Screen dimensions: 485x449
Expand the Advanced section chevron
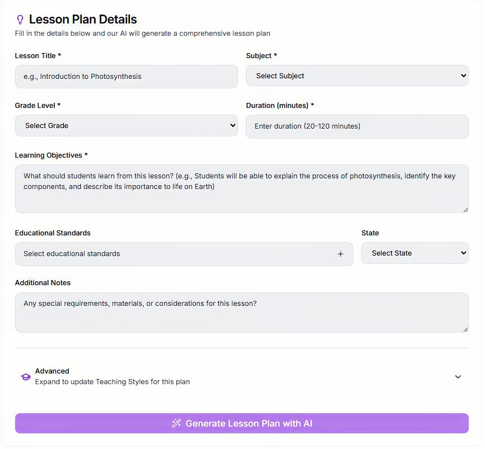458,377
